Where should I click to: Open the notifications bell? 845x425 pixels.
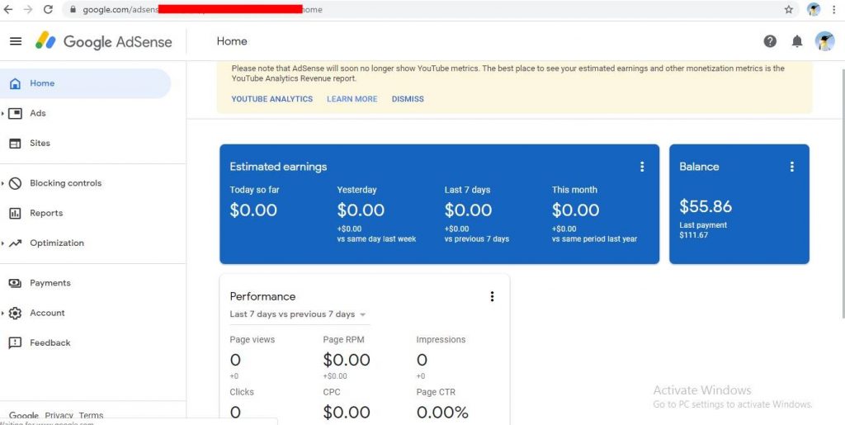(797, 41)
